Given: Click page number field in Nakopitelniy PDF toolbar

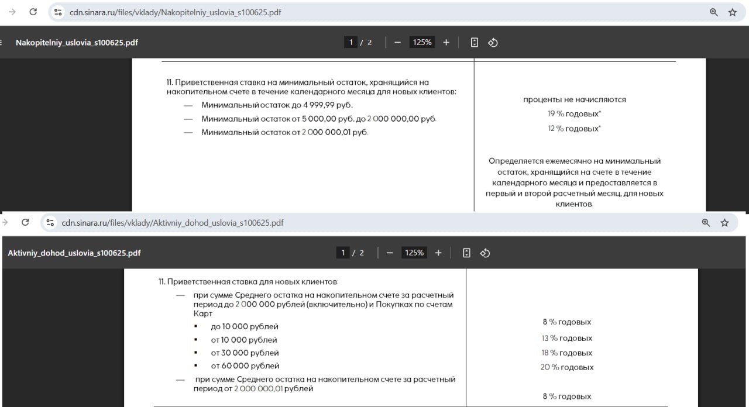Looking at the screenshot, I should point(351,42).
